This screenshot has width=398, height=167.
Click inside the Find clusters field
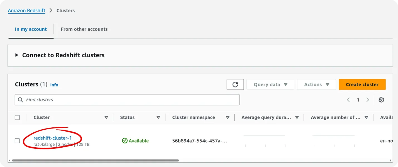point(111,100)
